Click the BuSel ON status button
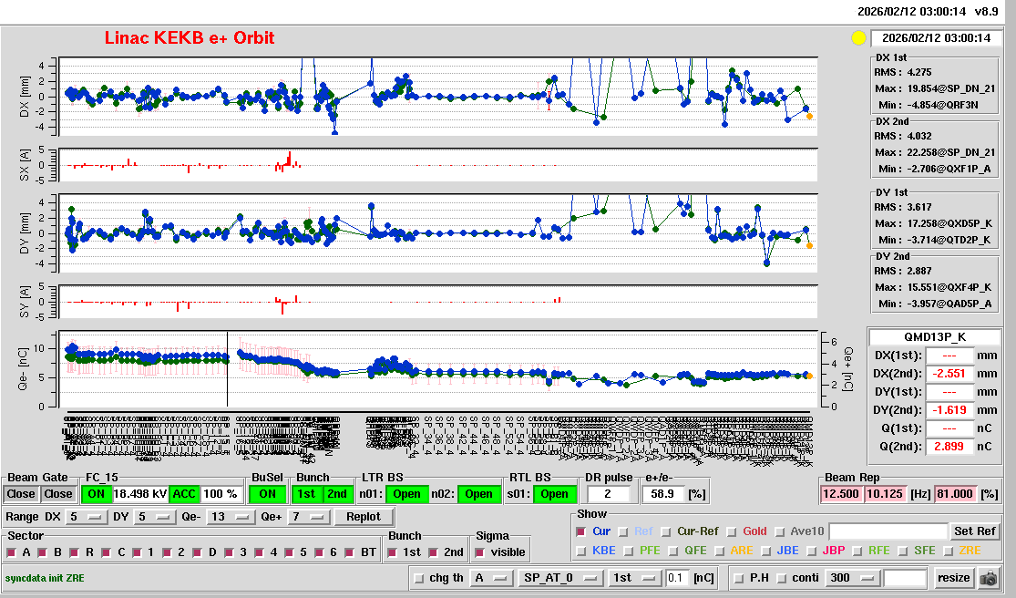Image resolution: width=1016 pixels, height=598 pixels. [x=267, y=494]
